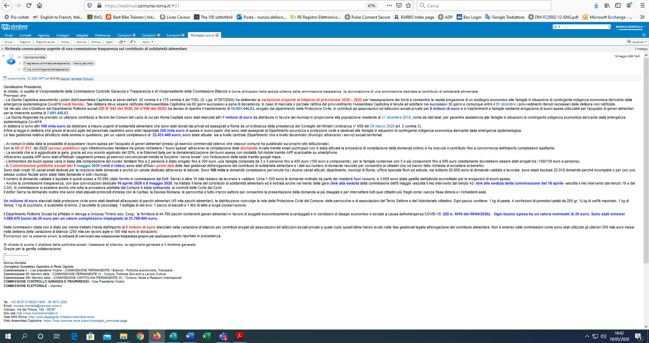Open the print options dropdown
The height and width of the screenshot is (343, 649).
click(x=122, y=42)
